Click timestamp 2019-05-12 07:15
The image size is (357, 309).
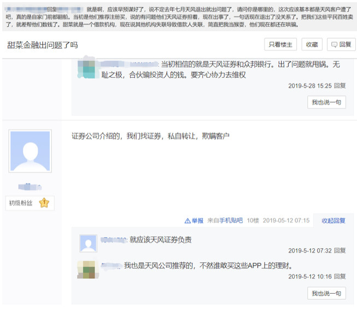point(286,220)
